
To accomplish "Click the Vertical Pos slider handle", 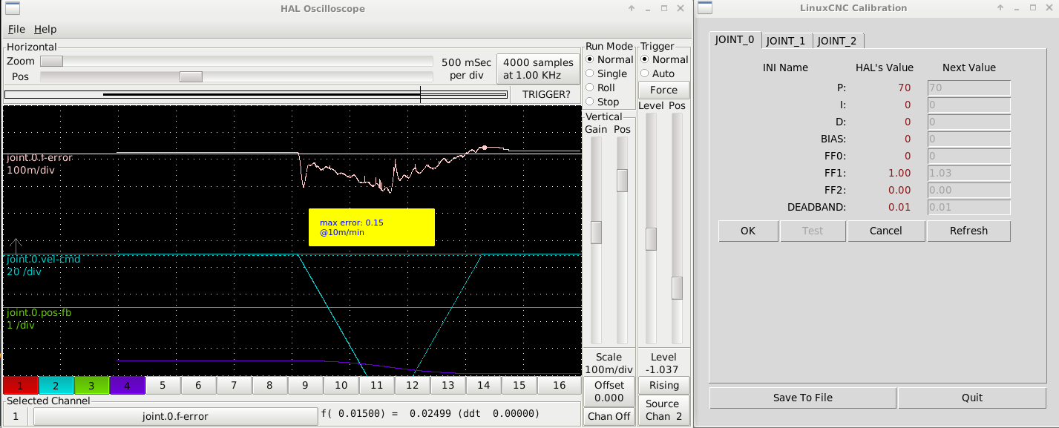I will click(x=622, y=180).
